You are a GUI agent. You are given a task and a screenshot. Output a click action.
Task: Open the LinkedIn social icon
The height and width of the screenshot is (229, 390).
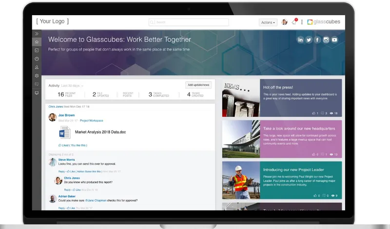[300, 40]
